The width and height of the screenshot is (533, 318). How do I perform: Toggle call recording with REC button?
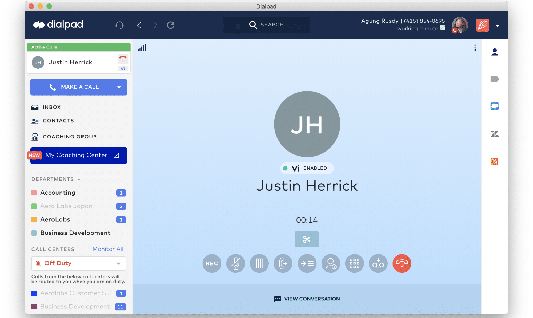(x=212, y=263)
